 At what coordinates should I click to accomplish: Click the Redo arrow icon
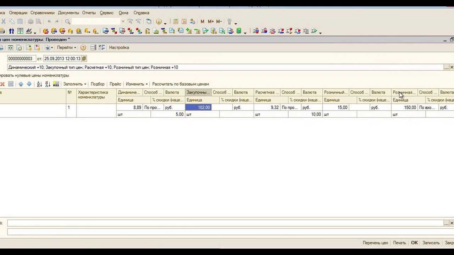[x=57, y=22]
